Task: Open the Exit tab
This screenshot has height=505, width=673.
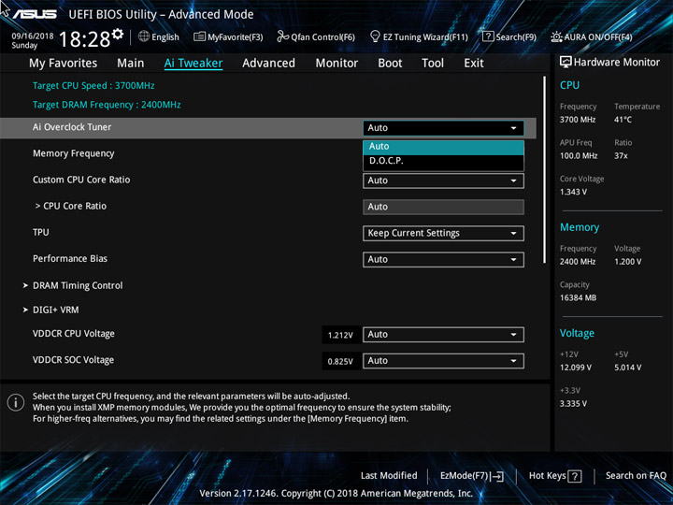Action: coord(474,64)
